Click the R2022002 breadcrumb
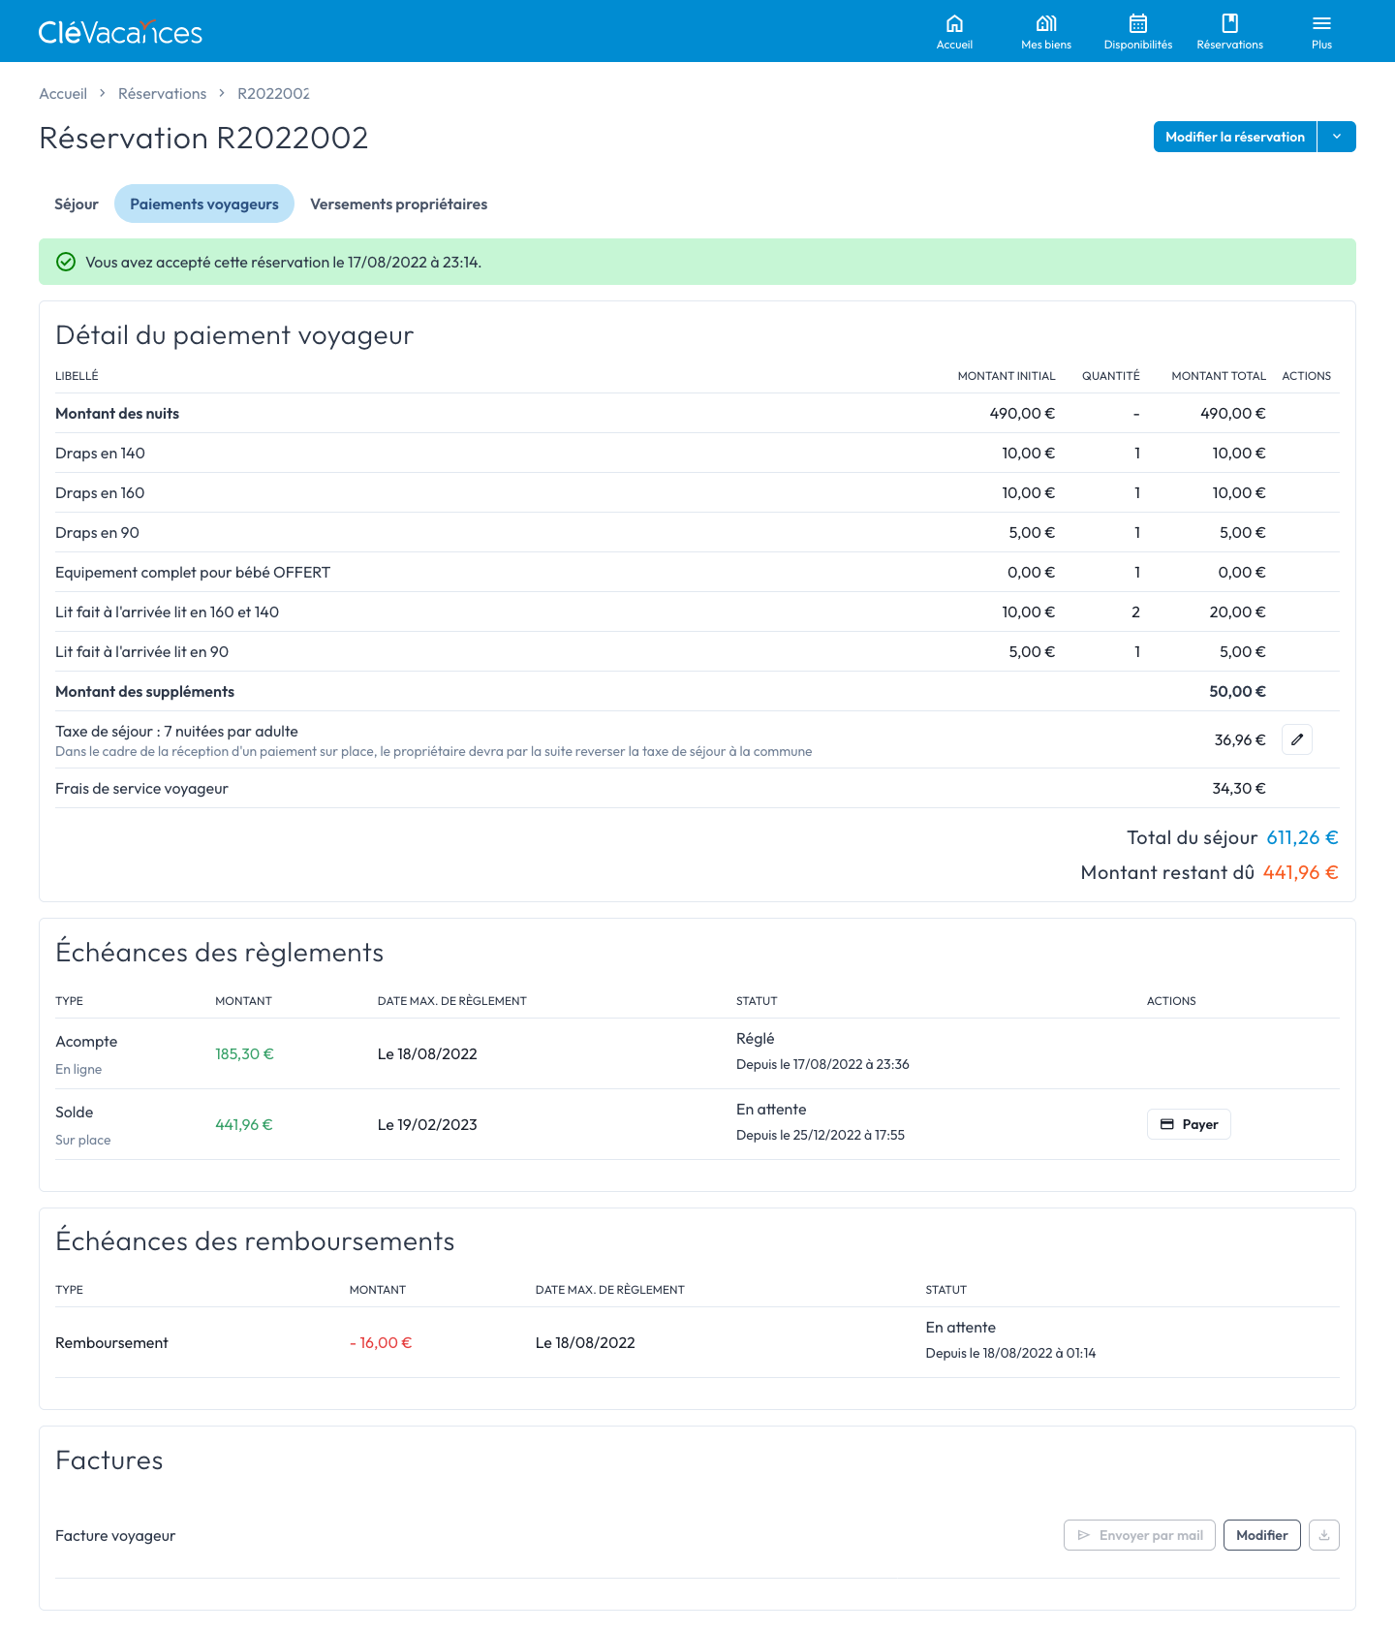This screenshot has height=1631, width=1395. coord(274,93)
